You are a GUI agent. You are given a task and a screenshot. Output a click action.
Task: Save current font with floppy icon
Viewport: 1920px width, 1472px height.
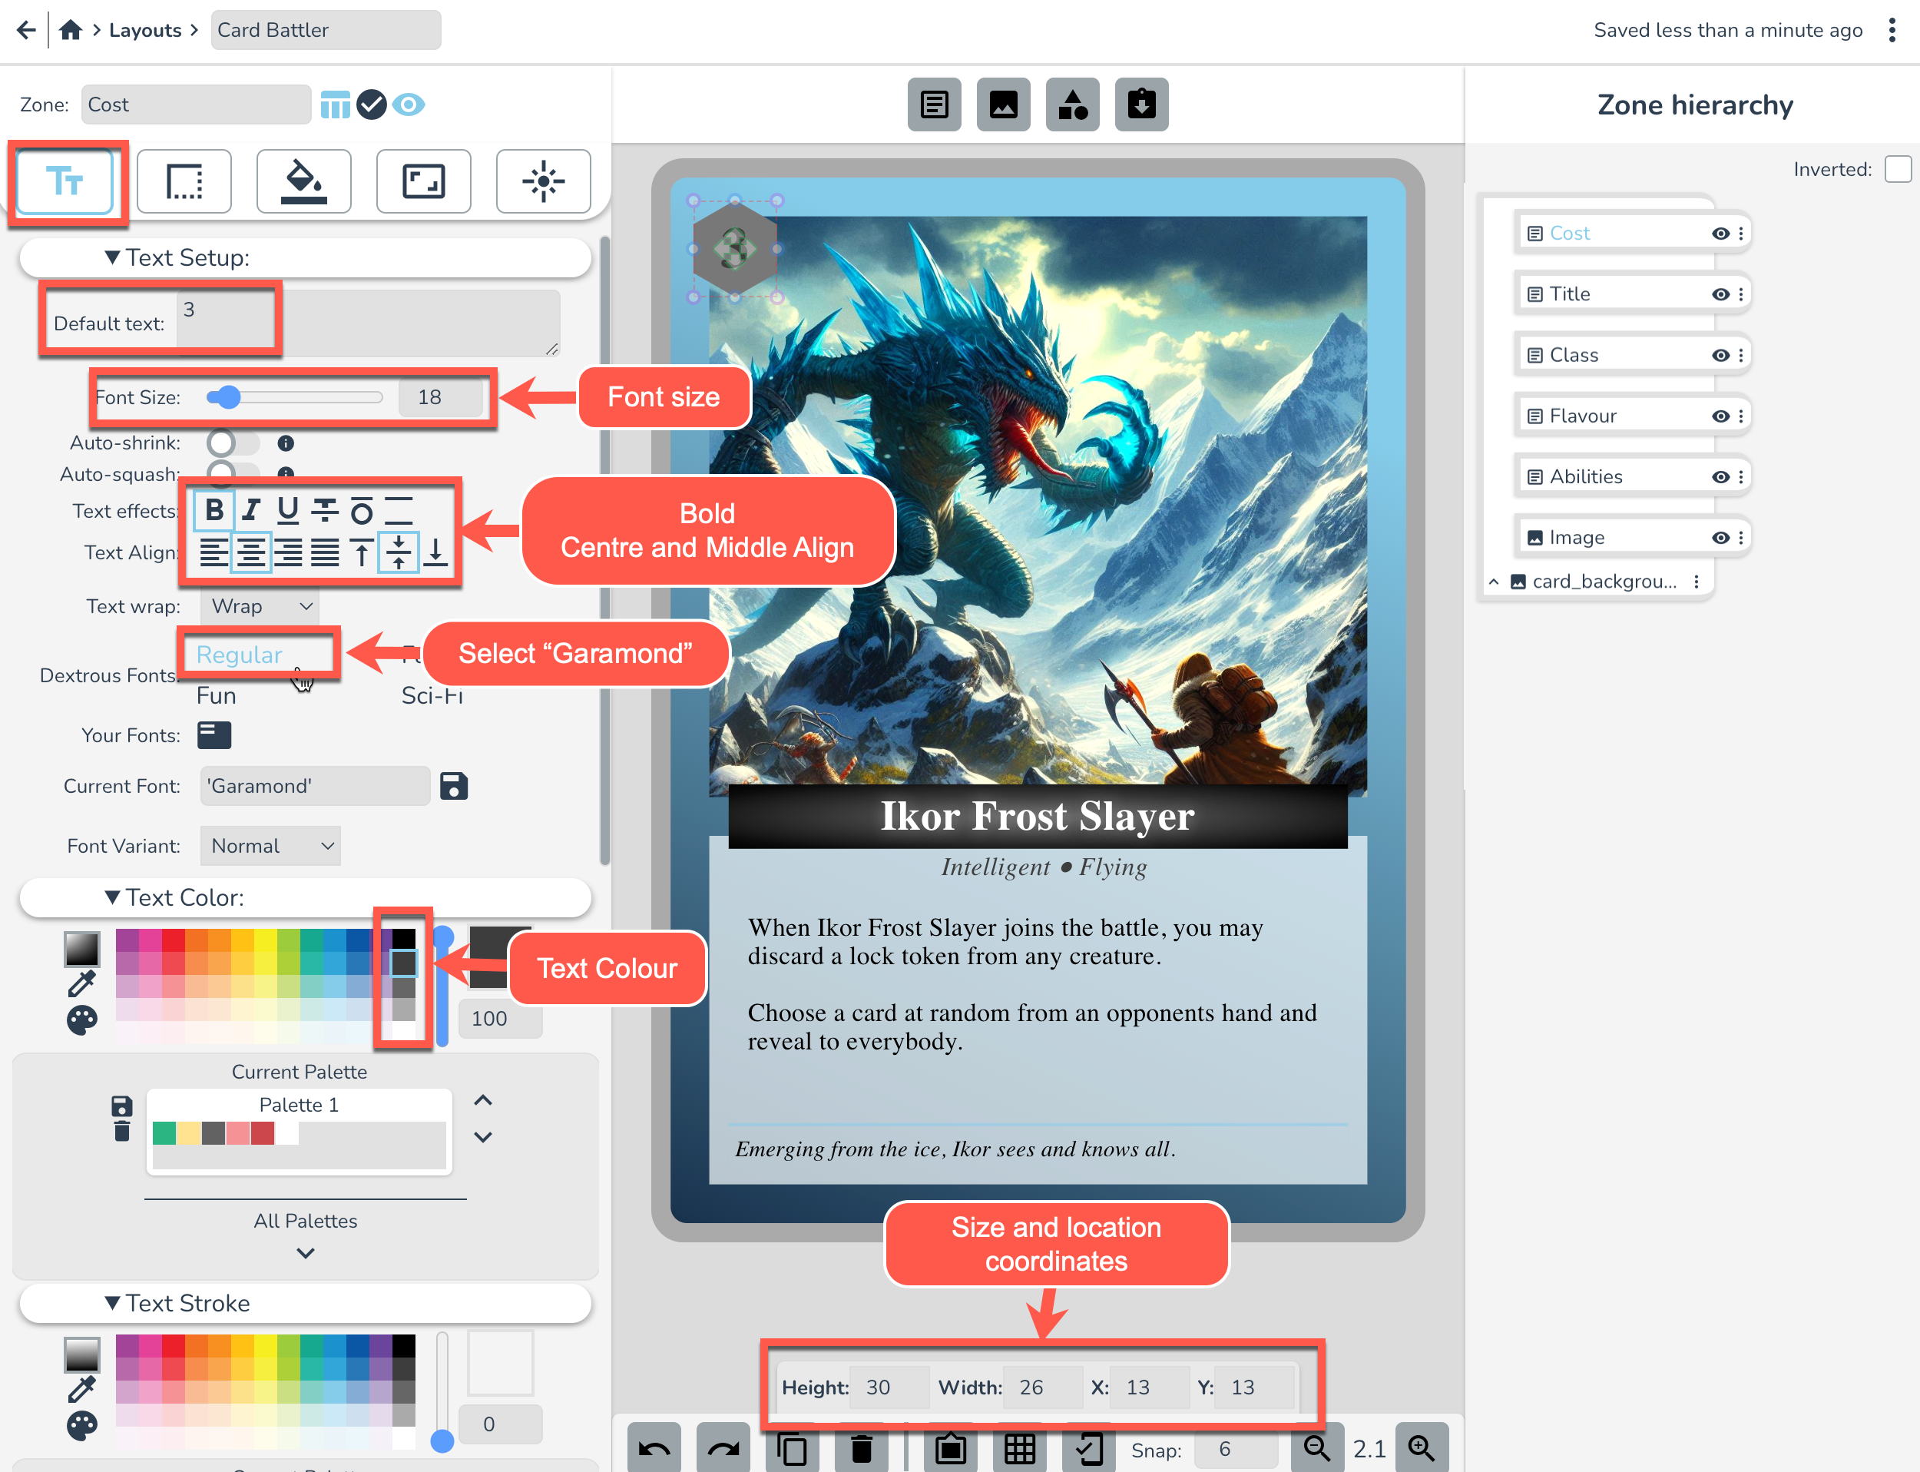[454, 786]
